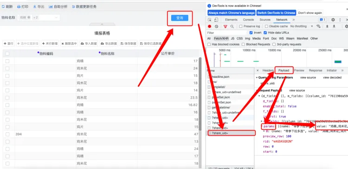Open the Payload tab

284,70
